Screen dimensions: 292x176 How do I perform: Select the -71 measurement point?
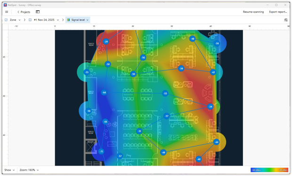pyautogui.click(x=101, y=151)
